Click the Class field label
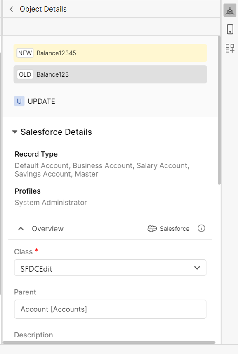This screenshot has height=354, width=238. [x=24, y=252]
